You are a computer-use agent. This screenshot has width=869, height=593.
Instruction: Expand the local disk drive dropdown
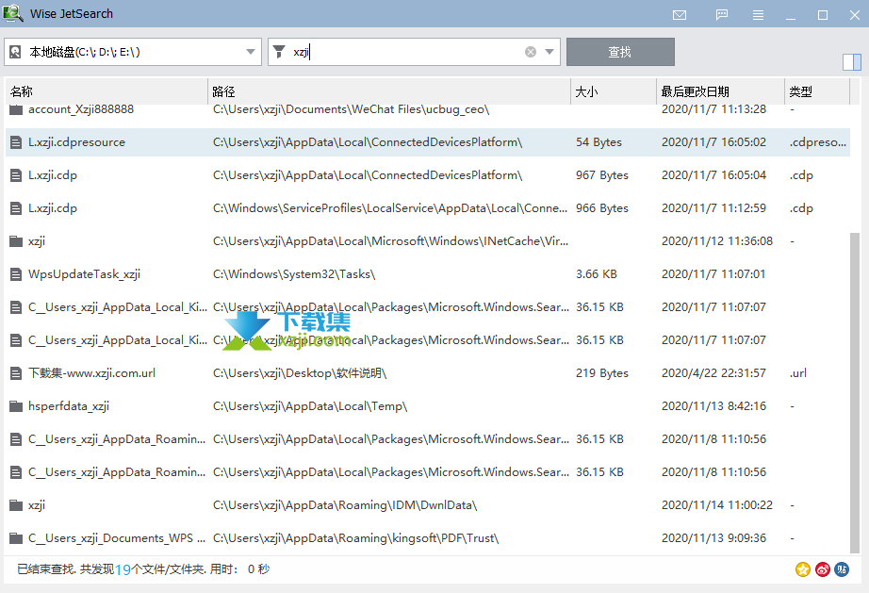(251, 52)
